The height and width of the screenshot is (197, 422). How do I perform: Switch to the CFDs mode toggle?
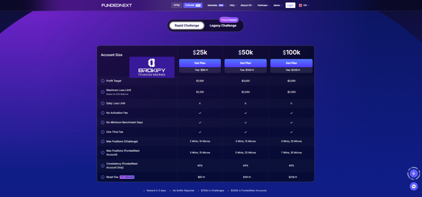176,5
